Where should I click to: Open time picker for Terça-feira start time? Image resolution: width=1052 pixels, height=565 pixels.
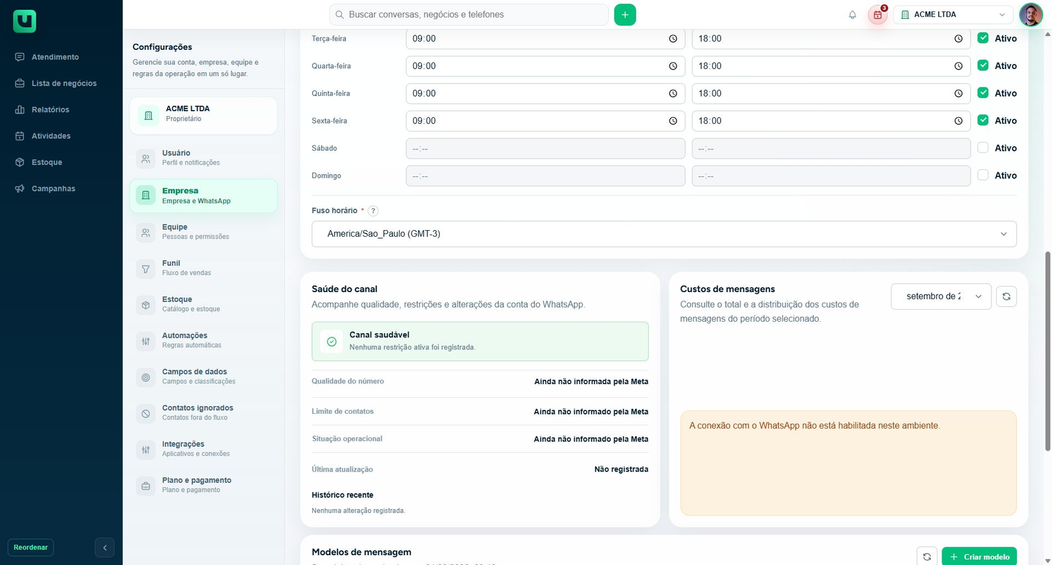(673, 39)
